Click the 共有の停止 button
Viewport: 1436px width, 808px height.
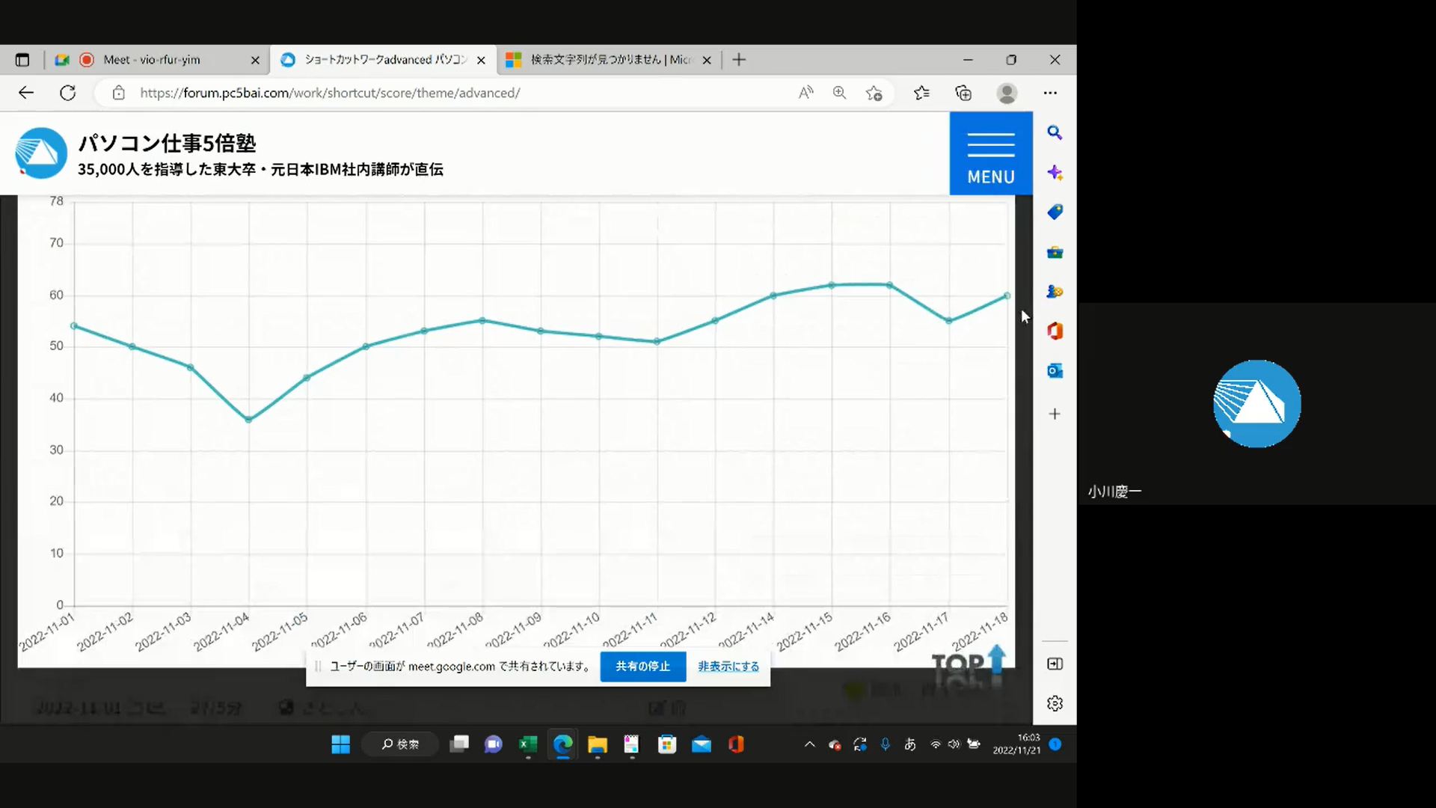click(x=642, y=666)
